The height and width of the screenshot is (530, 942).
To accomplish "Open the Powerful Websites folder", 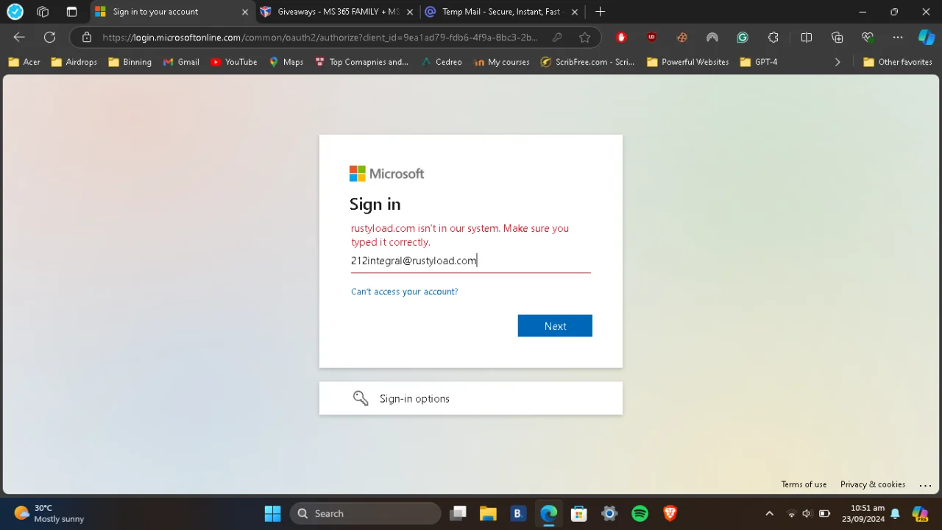I will pos(688,62).
